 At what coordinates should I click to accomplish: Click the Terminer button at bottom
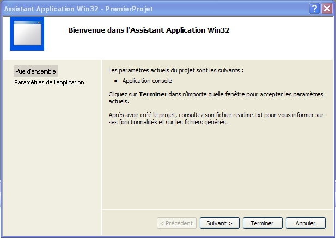click(262, 223)
